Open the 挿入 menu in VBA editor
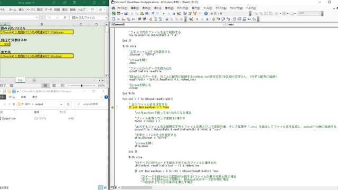Image resolution: width=338 pixels, height=190 pixels. 158,8
